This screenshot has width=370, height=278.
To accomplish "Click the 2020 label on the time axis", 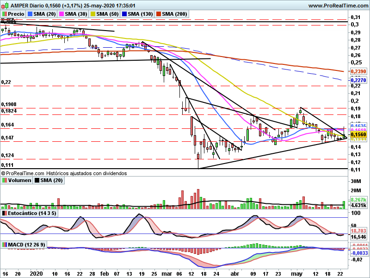I will click(37, 274).
